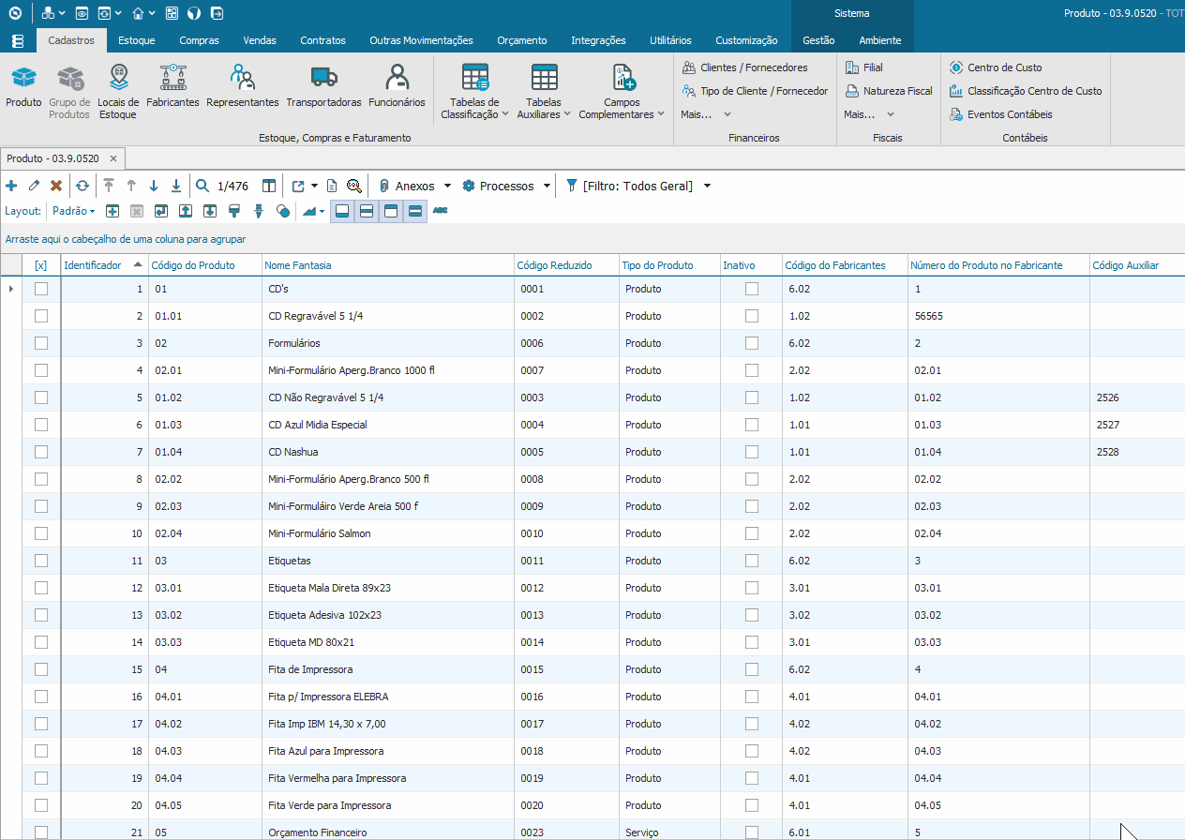Tick the selection checkbox for Formulários row

41,343
